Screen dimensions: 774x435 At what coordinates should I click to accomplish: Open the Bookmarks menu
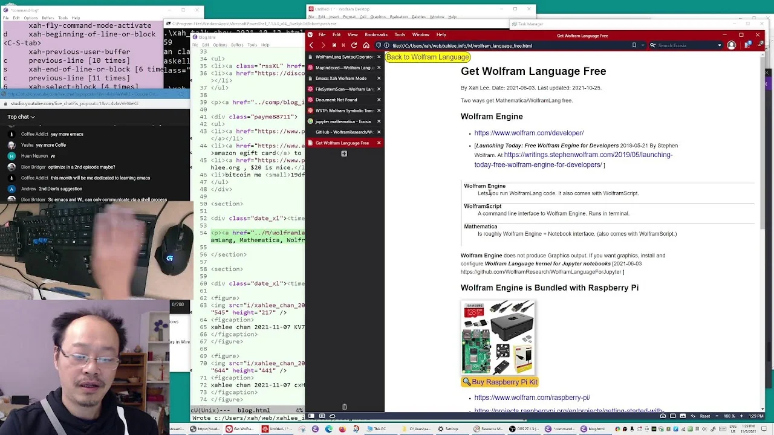[x=376, y=34]
